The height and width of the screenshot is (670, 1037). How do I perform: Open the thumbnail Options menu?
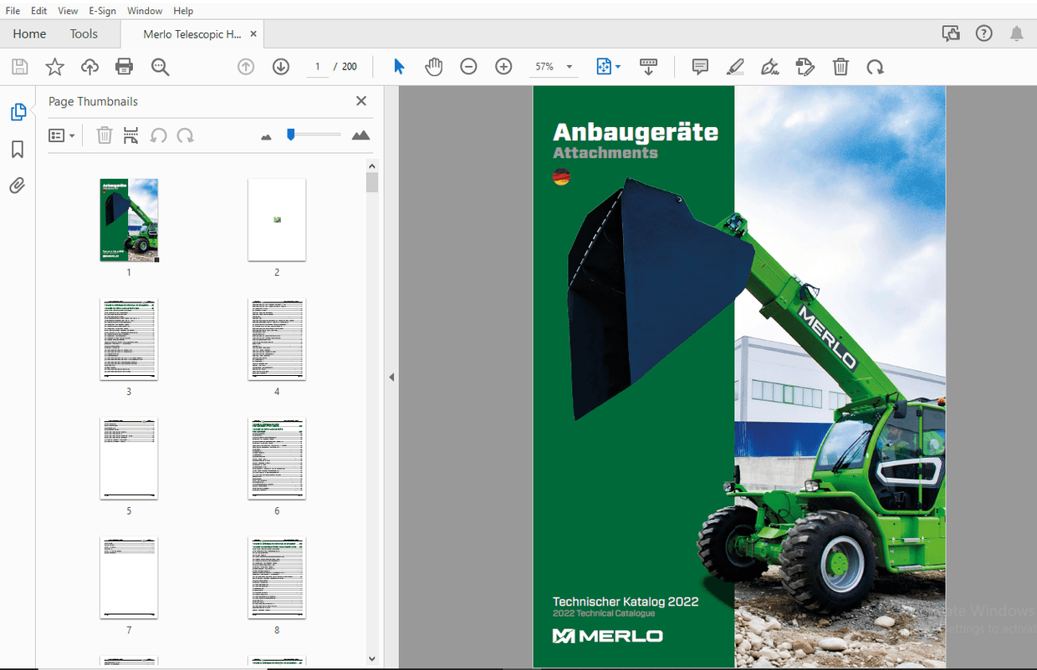(61, 135)
